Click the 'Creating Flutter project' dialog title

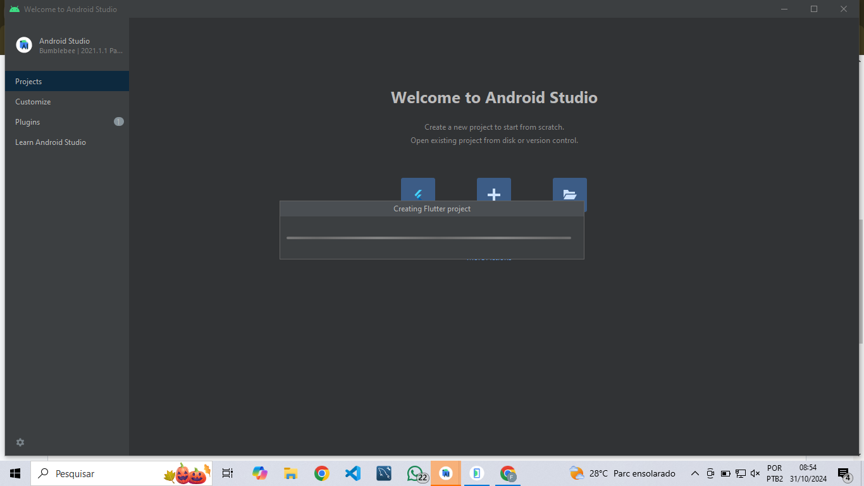432,209
